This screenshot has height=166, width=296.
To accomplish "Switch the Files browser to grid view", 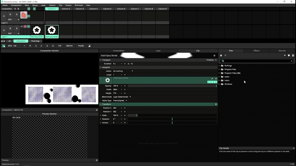I will (x=293, y=56).
